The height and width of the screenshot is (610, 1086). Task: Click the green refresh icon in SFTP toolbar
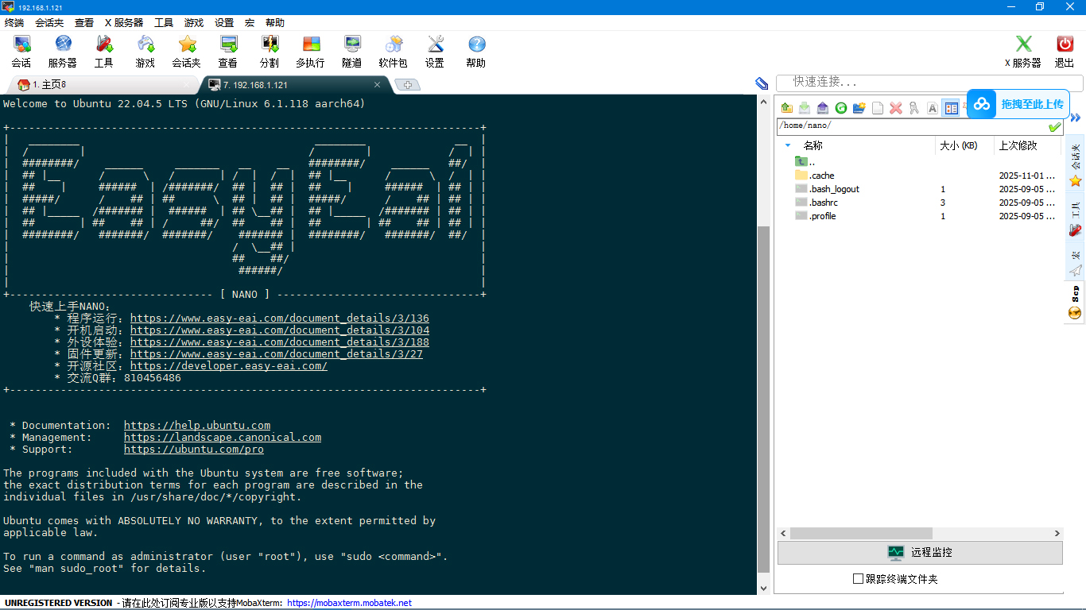click(840, 108)
